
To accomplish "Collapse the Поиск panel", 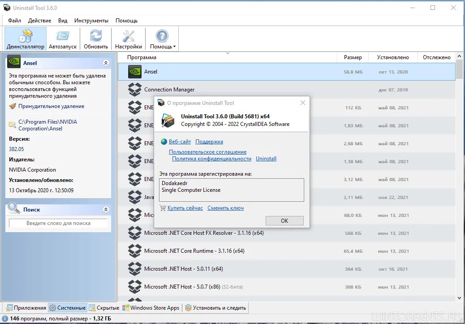I will coord(106,209).
